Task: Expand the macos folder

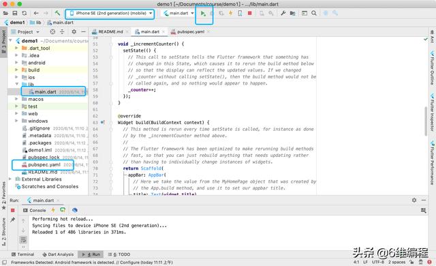Action: pos(16,99)
